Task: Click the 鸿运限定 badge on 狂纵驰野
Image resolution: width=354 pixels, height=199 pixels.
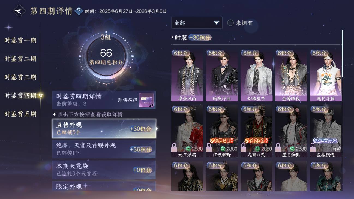Action: 221,141
